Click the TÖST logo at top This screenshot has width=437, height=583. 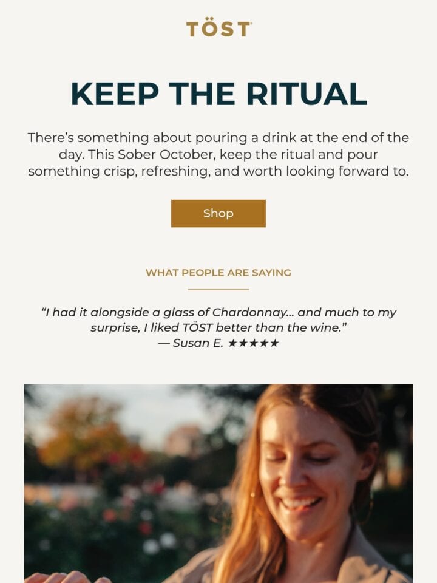(218, 29)
